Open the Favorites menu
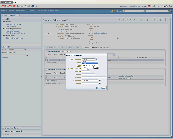Screen dimensions: 173x139 [31, 11]
